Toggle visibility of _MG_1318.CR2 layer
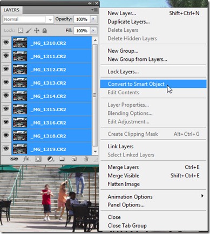Viewport: 210px width, 234px height. click(x=6, y=135)
